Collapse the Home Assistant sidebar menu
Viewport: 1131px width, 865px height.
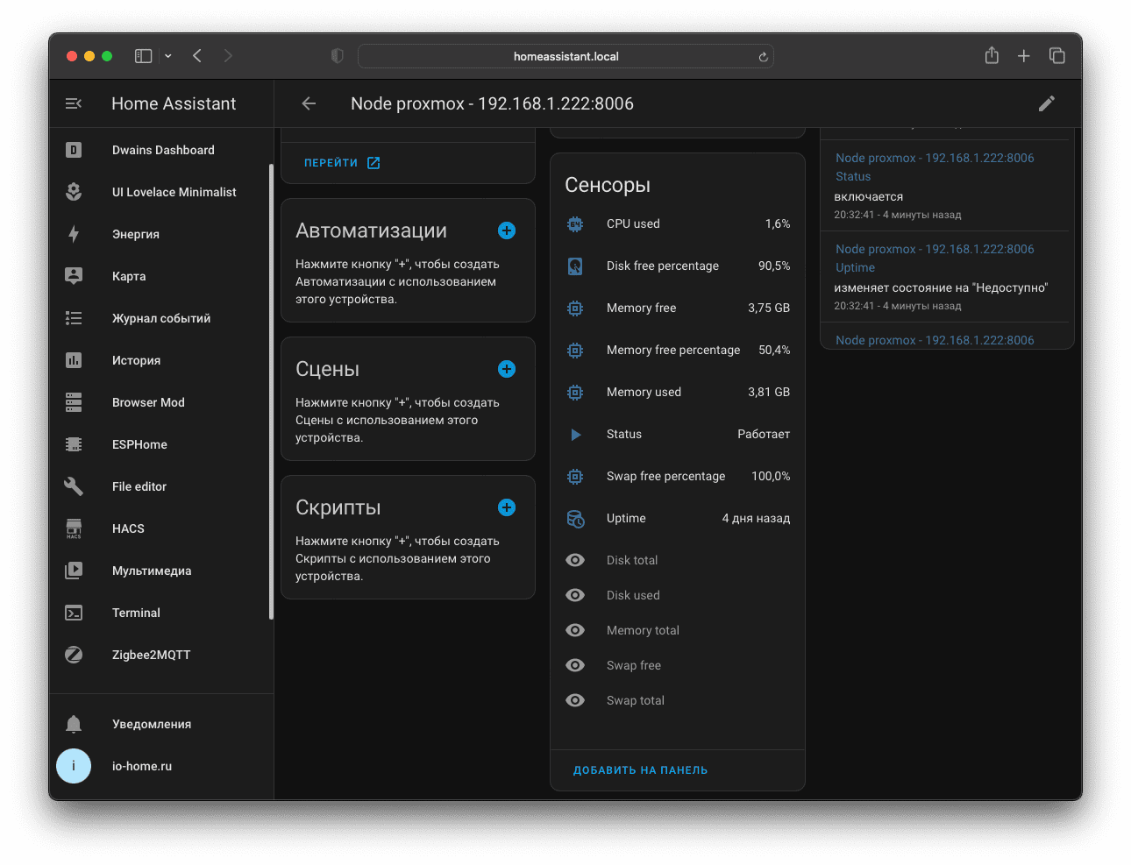74,103
